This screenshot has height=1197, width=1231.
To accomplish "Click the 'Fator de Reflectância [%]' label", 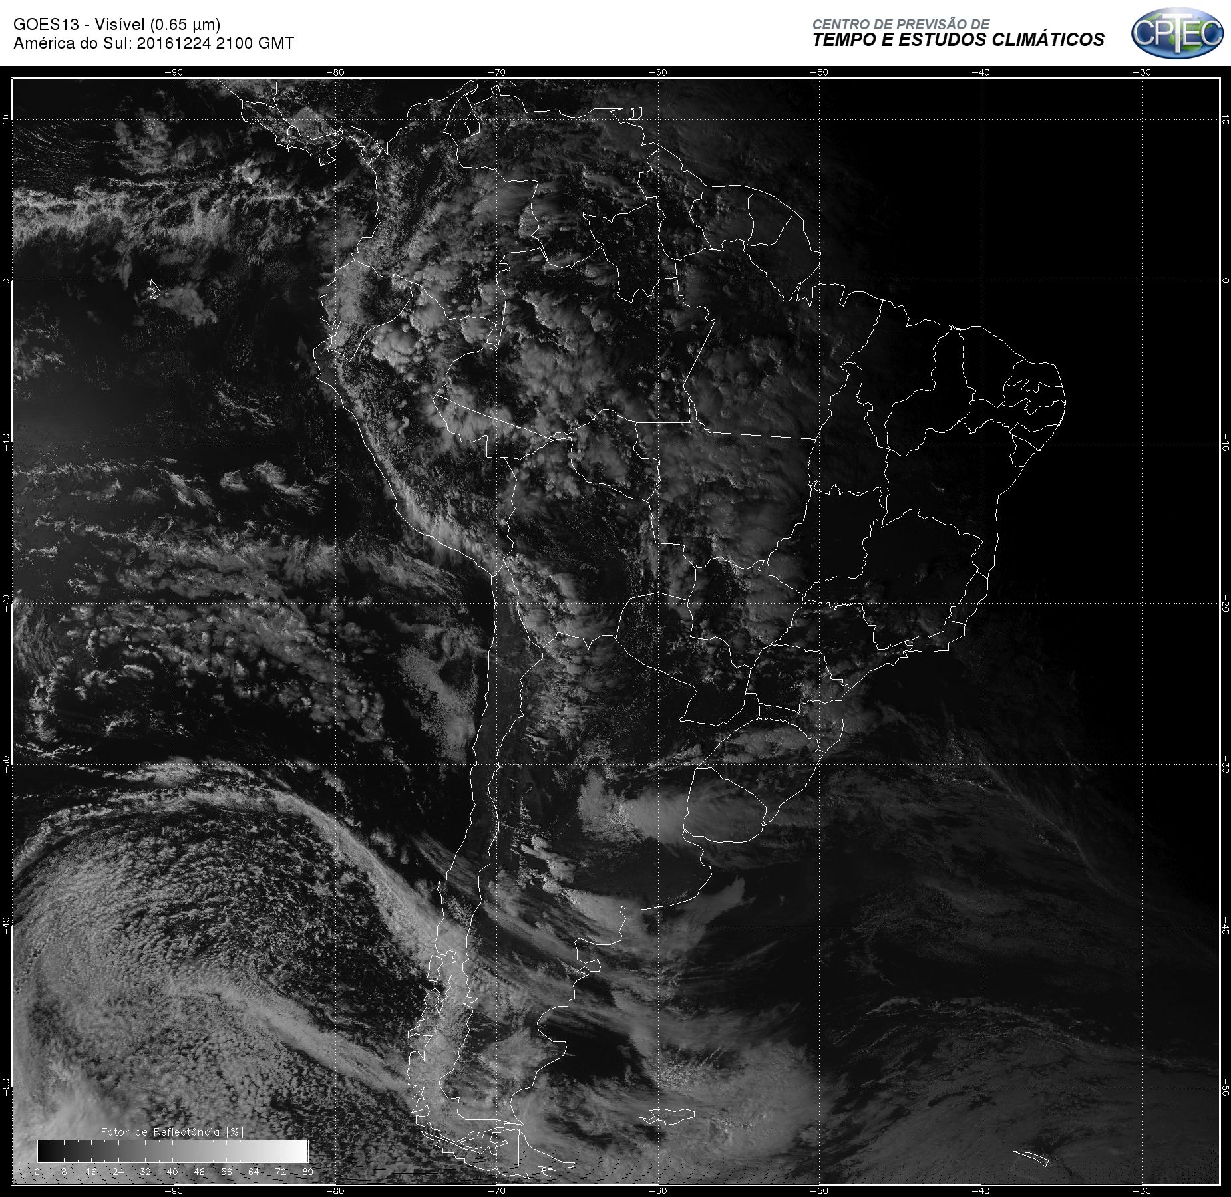I will [172, 1132].
